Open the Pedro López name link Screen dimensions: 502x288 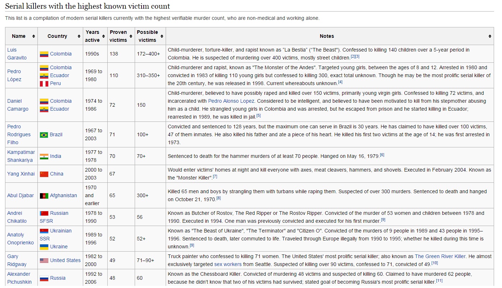14,75
